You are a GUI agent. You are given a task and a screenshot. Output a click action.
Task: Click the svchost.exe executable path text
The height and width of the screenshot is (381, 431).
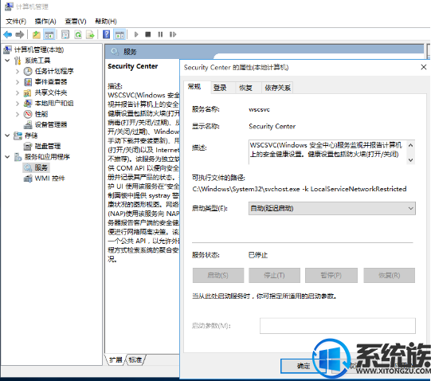300,189
